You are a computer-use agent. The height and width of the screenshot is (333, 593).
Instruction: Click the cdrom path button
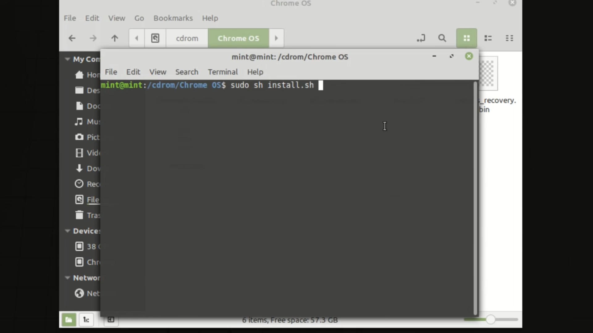click(187, 38)
